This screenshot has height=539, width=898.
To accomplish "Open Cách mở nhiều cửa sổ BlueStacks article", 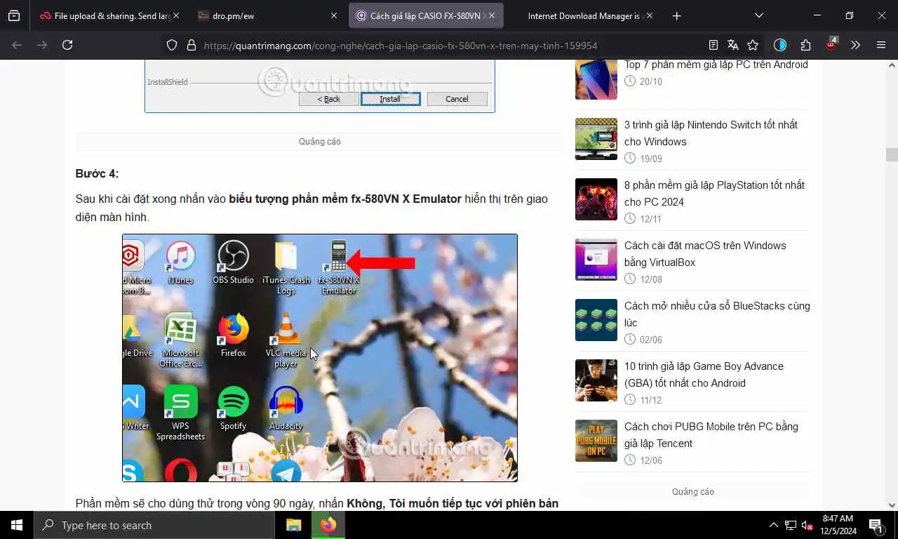I will [717, 314].
